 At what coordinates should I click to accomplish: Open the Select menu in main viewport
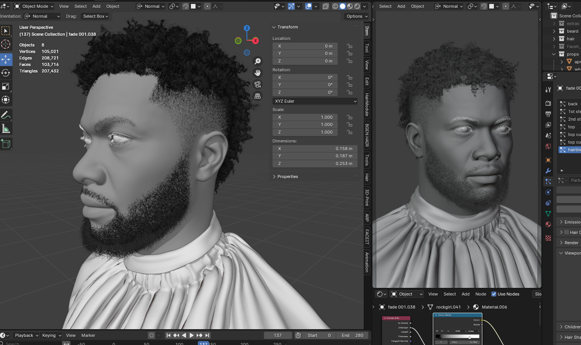coord(80,6)
